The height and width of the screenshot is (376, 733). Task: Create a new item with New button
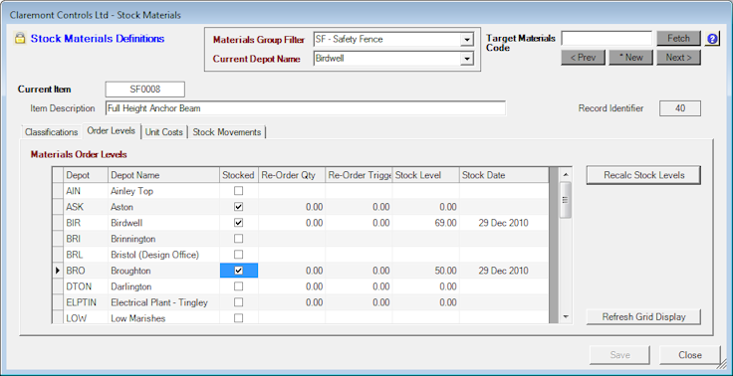[630, 58]
